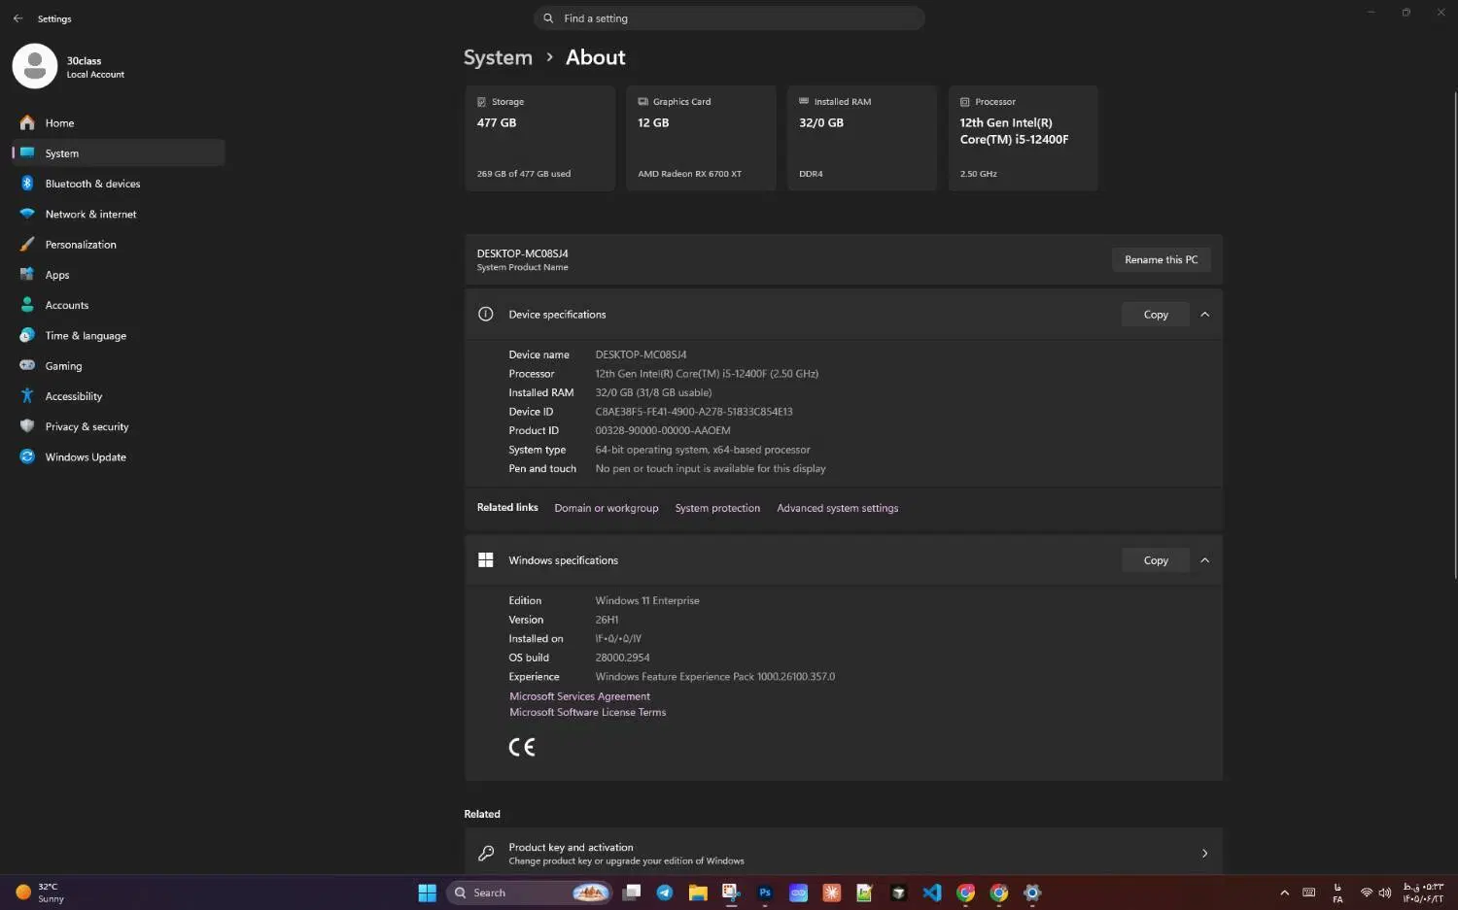Click the Version value 26H1
1458x910 pixels.
pyautogui.click(x=607, y=620)
